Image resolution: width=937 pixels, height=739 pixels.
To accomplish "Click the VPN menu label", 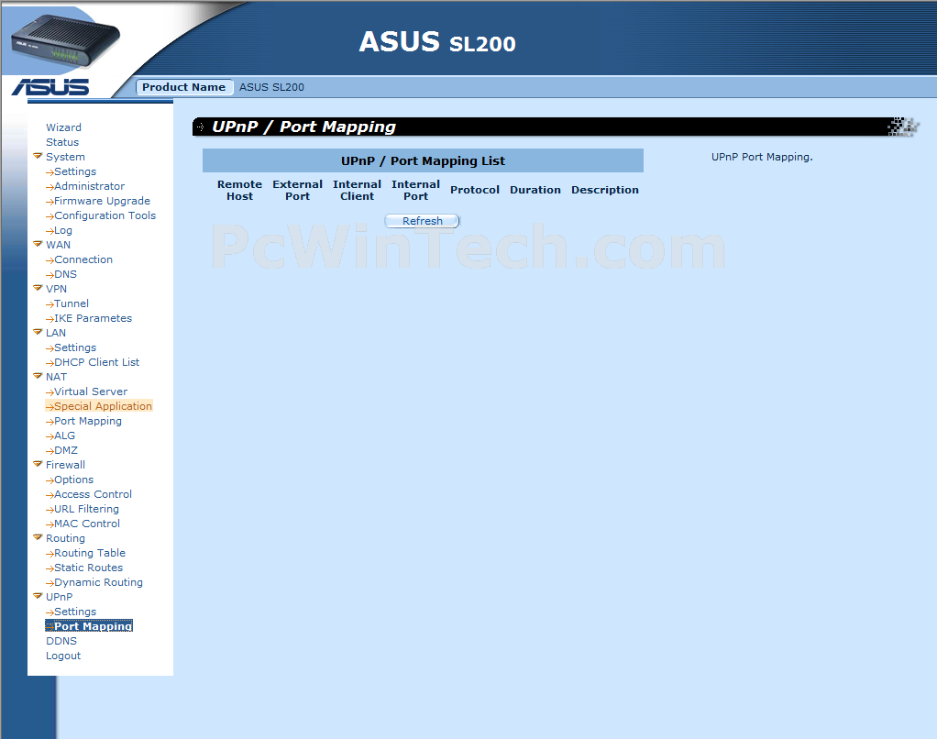I will coord(56,289).
